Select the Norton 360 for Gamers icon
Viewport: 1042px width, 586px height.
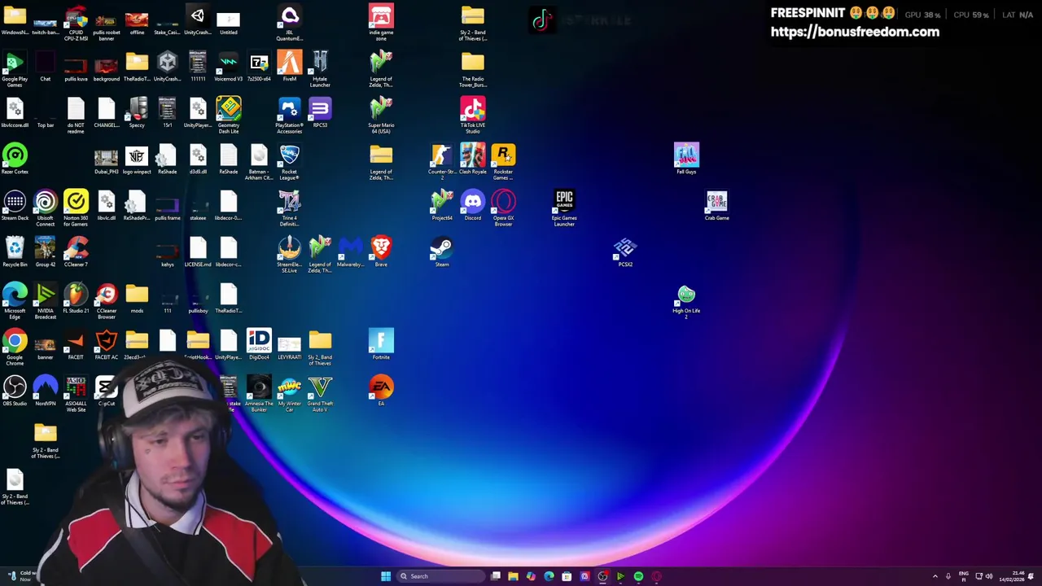pos(76,208)
